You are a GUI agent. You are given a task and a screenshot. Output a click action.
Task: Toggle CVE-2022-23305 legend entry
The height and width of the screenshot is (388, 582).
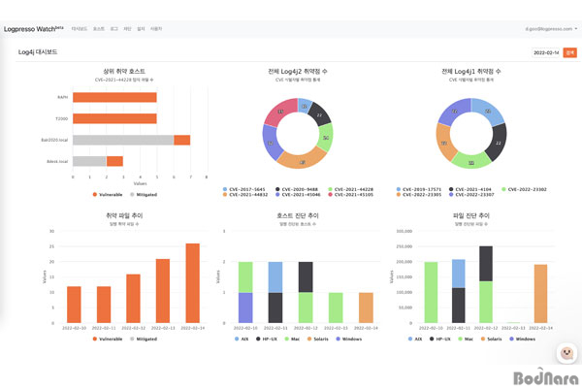click(x=419, y=195)
